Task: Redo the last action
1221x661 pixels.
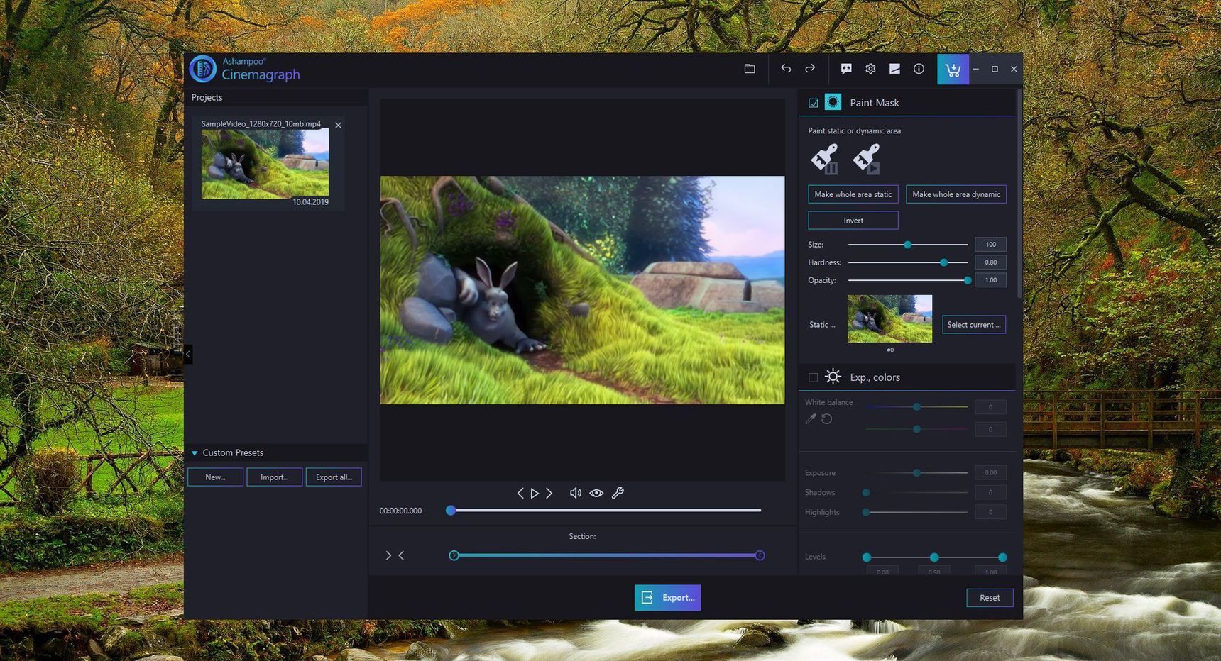Action: (x=810, y=69)
